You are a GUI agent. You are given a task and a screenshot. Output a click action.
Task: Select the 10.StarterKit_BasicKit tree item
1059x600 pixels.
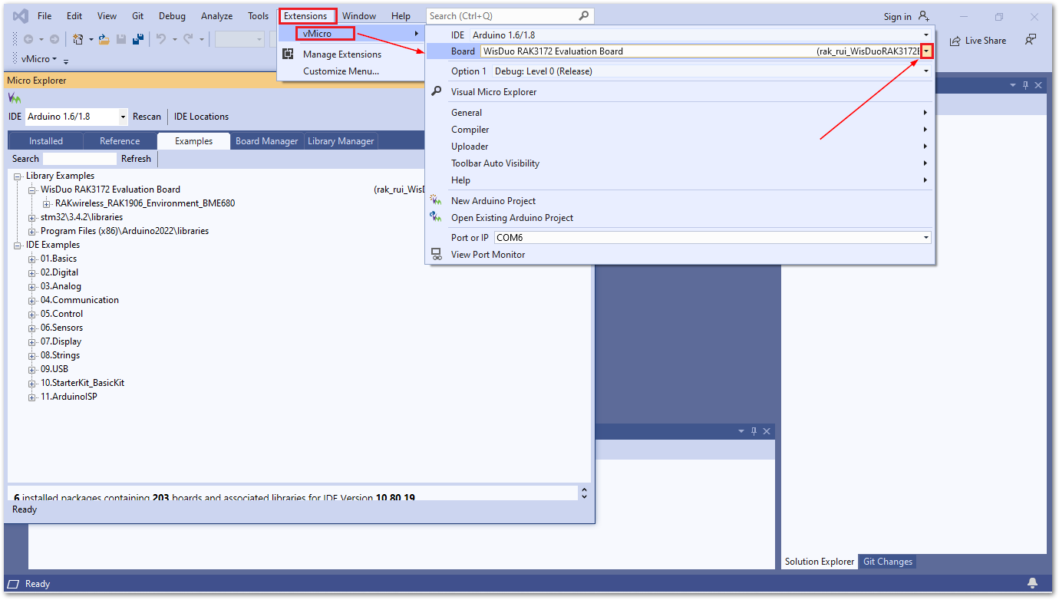pos(82,383)
